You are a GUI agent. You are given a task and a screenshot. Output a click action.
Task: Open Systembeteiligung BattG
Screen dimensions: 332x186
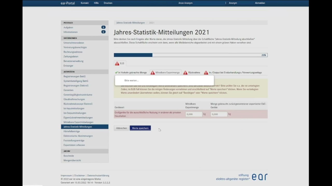point(76,81)
